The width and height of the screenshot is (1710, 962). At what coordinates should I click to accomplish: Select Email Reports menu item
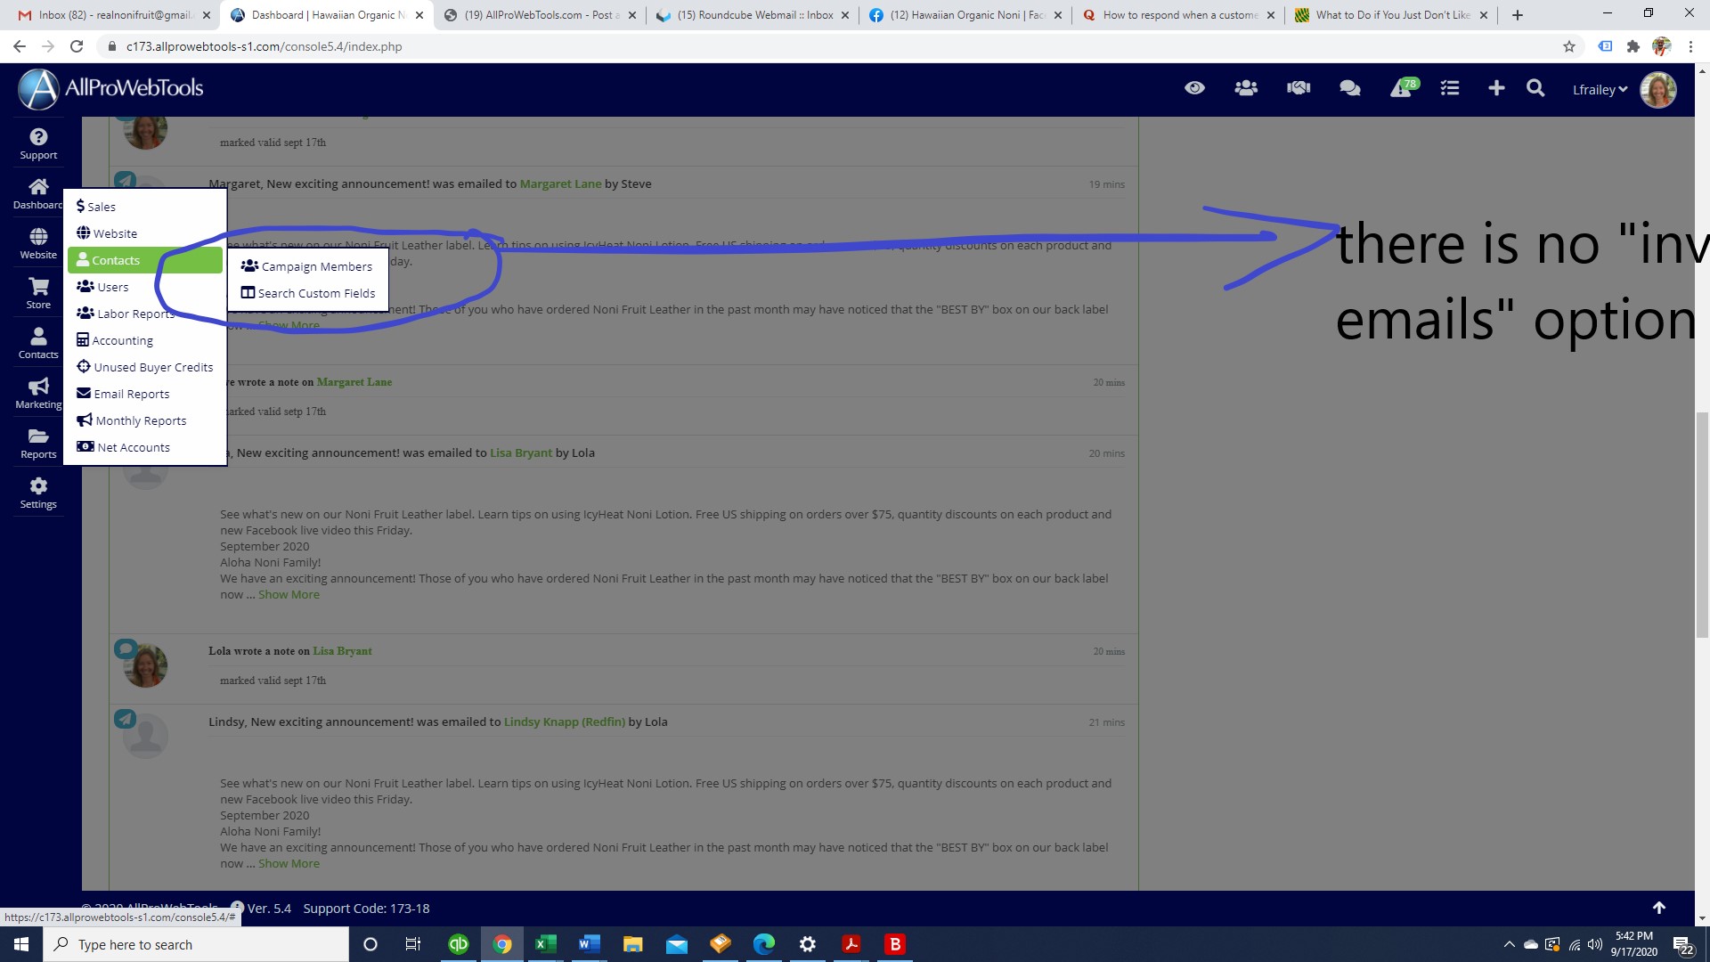[x=145, y=394]
